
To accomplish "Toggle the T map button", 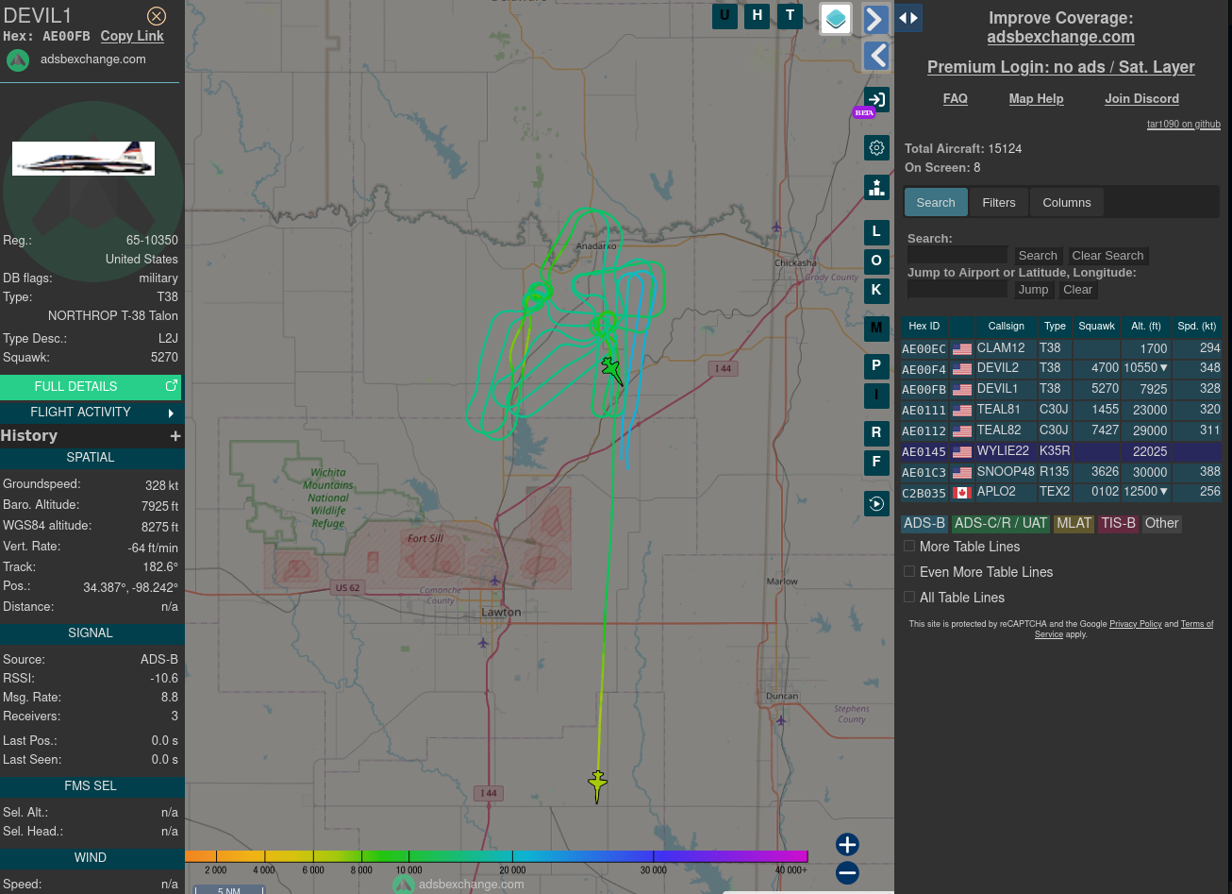I will [x=791, y=15].
